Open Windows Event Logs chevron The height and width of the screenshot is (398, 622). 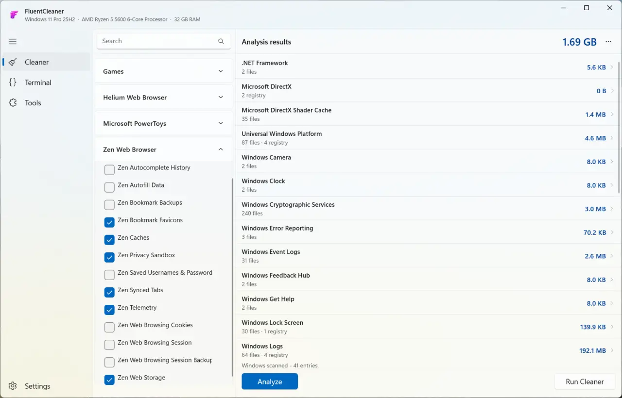coord(612,256)
